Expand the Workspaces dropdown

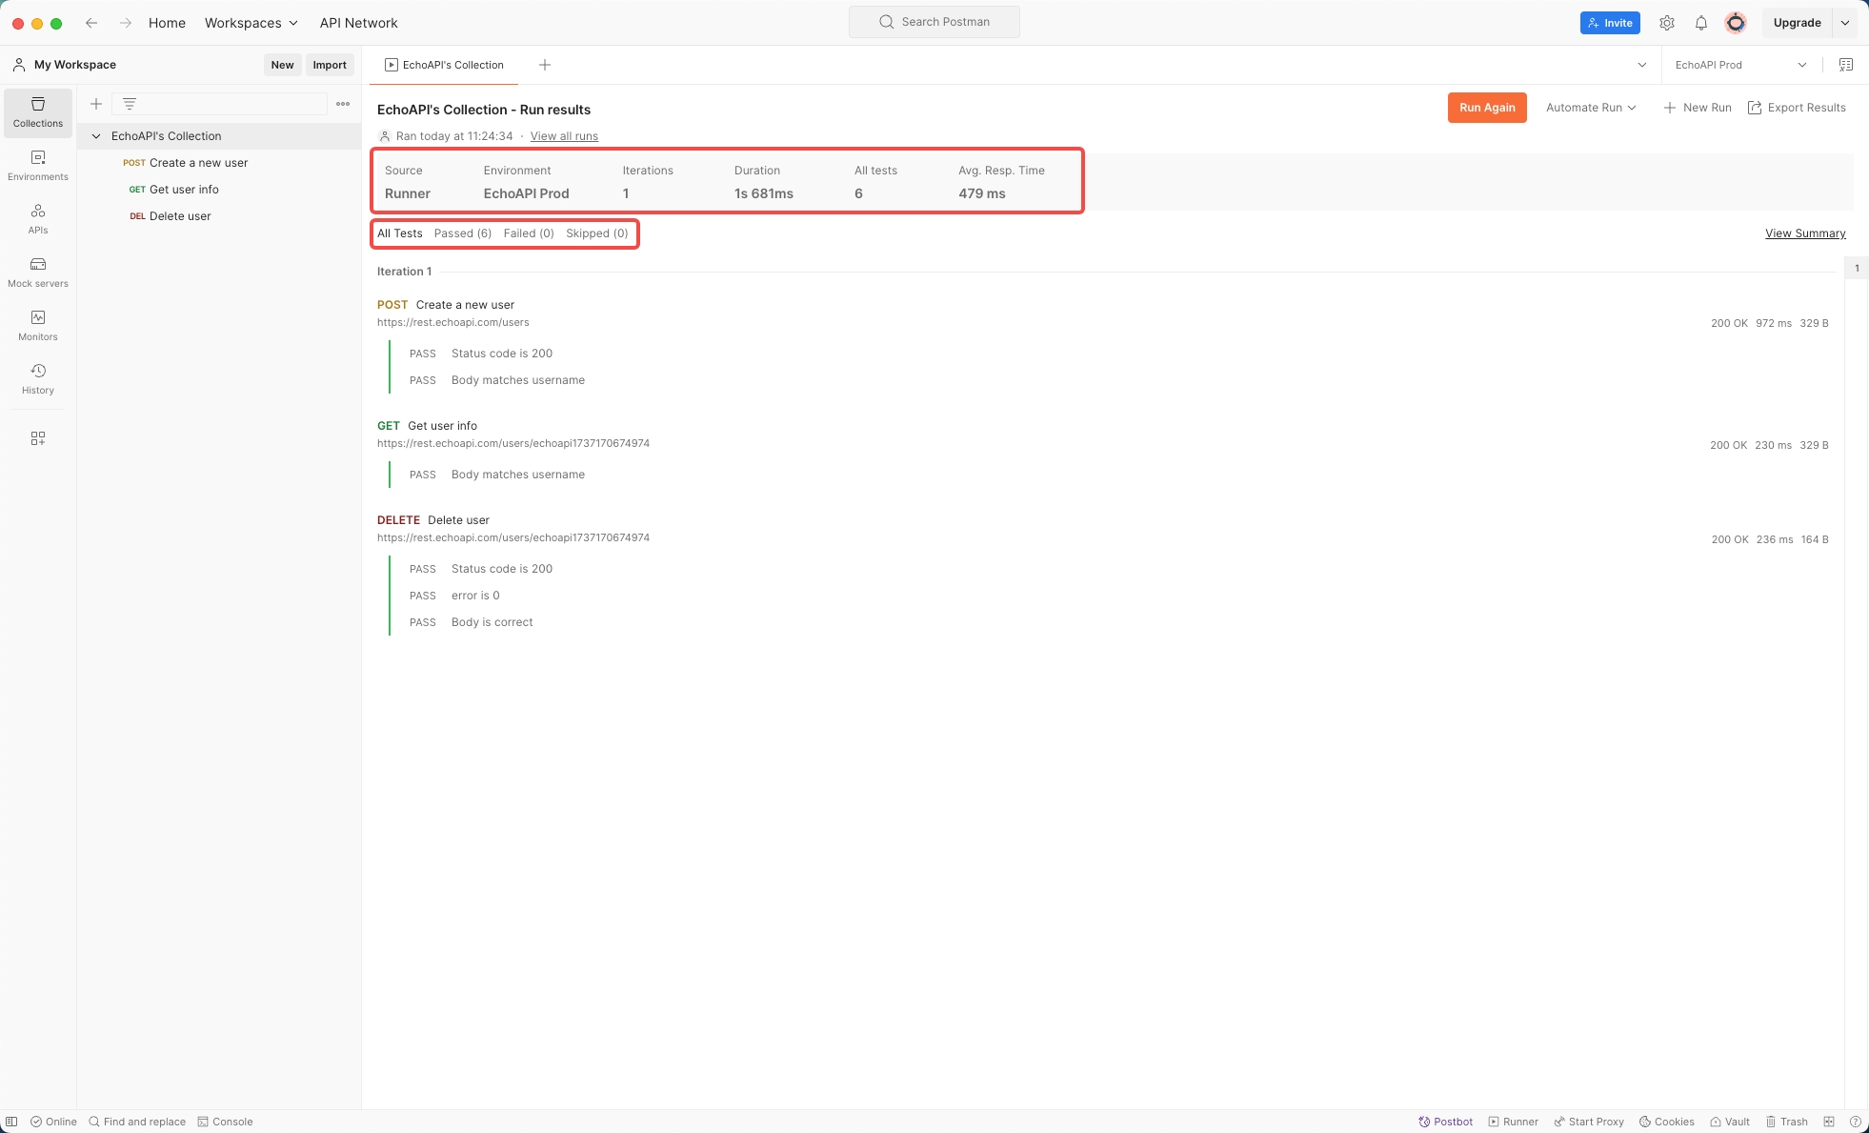251,23
